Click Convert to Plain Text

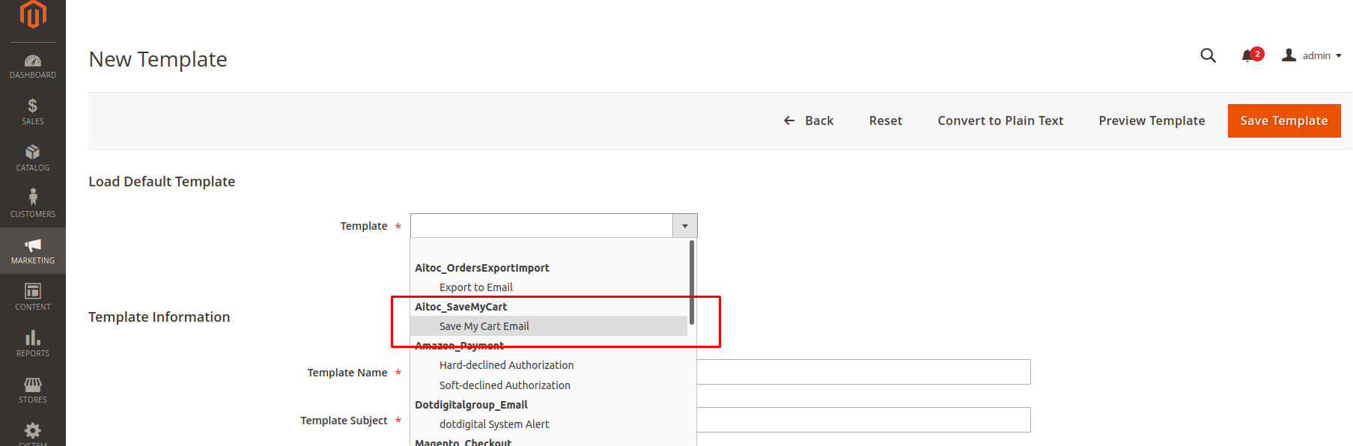pos(1000,120)
